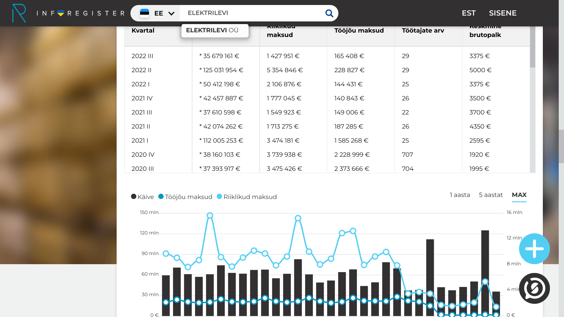Click the heart icon in Inforegister wordmark
This screenshot has width=564, height=317.
(x=61, y=13)
